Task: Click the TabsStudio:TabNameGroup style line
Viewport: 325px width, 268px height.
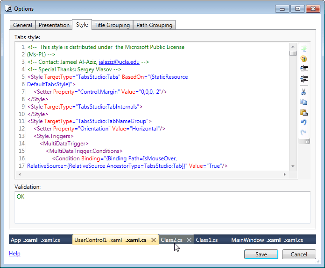Action: click(x=90, y=121)
